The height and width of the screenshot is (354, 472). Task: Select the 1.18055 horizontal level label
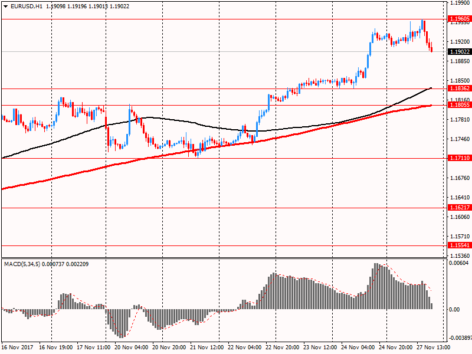tap(460, 105)
